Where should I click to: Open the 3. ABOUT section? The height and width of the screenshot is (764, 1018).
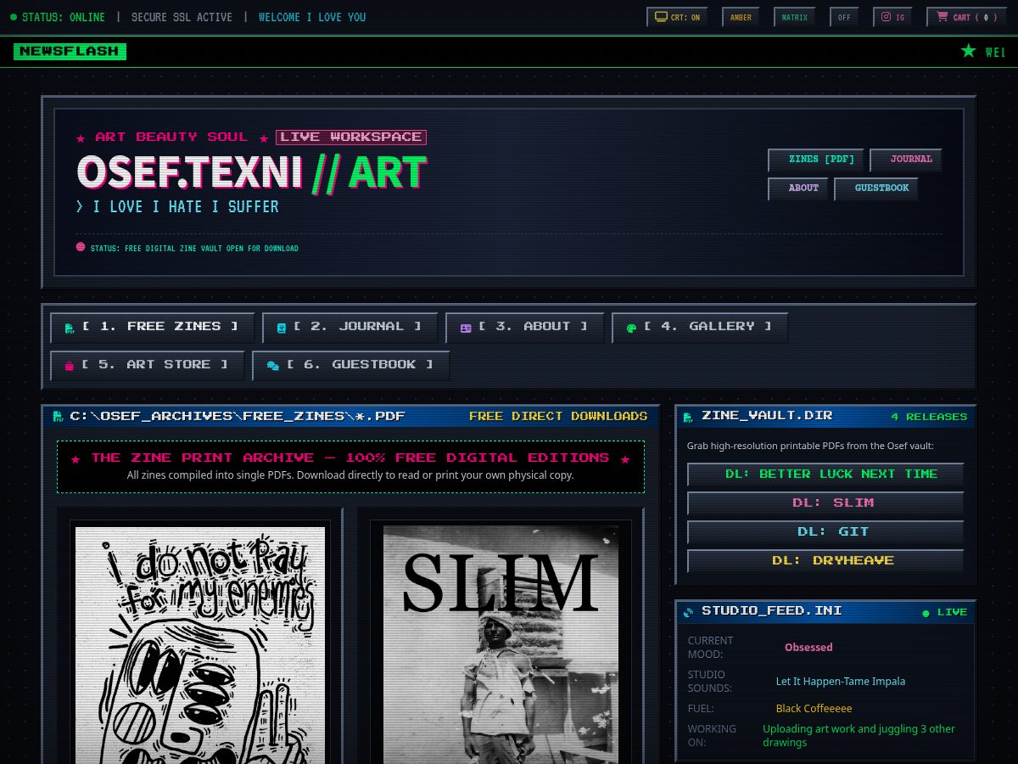[525, 328]
